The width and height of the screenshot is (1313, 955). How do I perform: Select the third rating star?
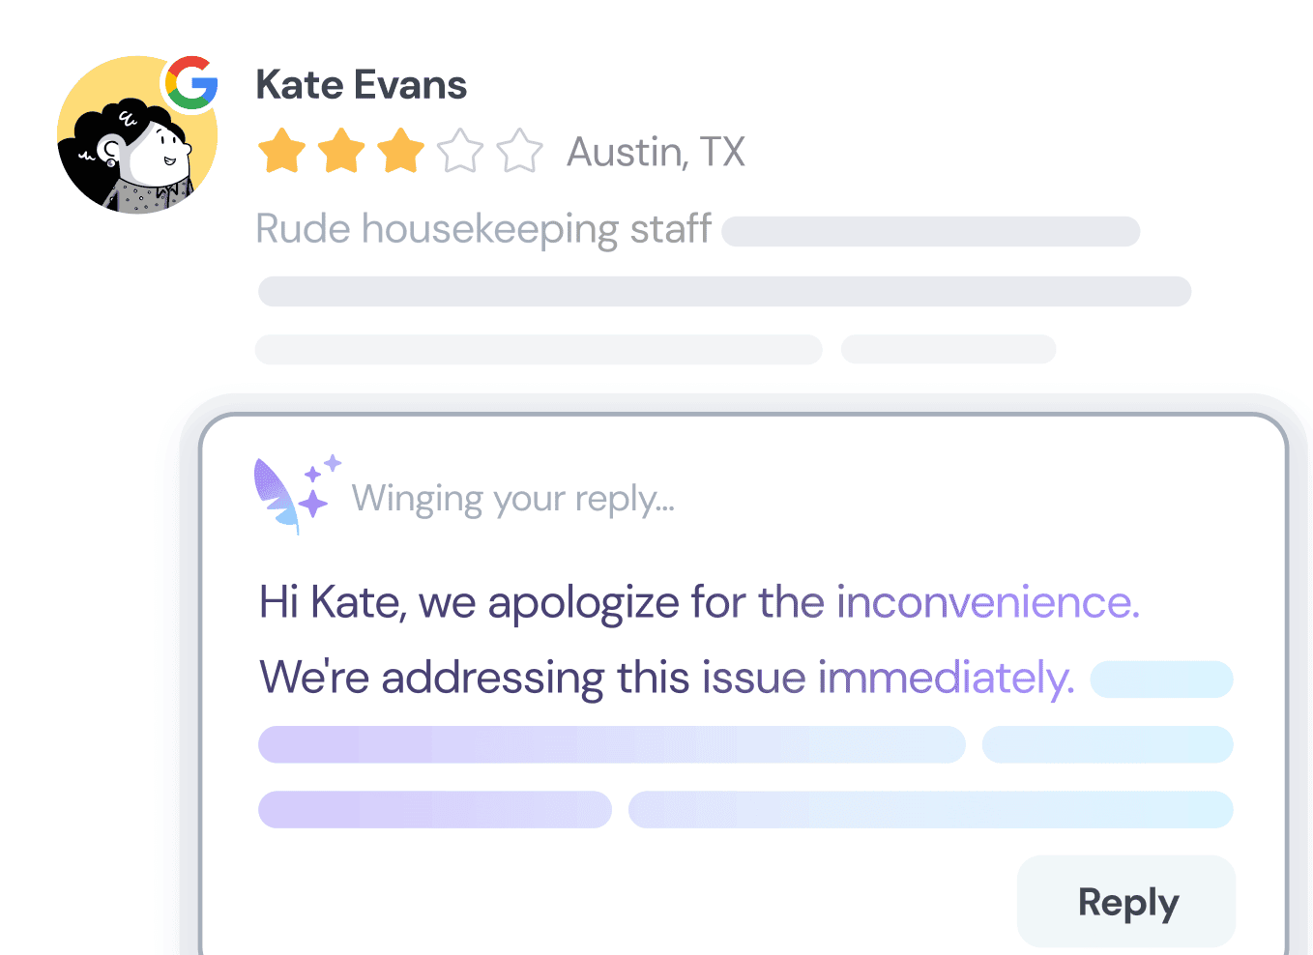[401, 152]
